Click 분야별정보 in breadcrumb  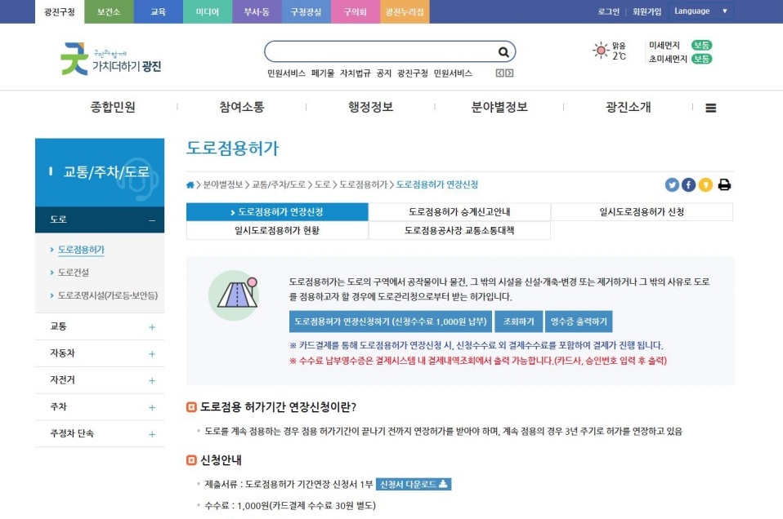(222, 185)
